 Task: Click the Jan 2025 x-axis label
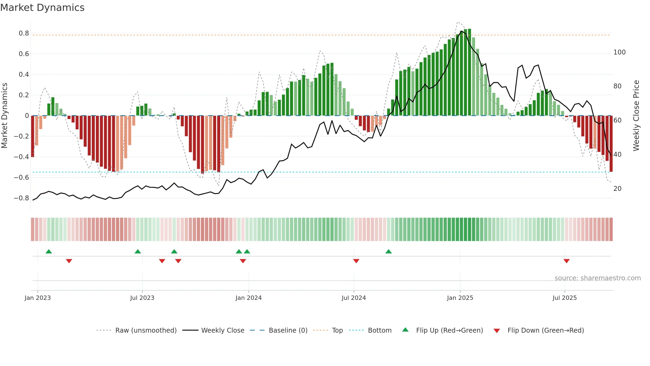coord(460,298)
